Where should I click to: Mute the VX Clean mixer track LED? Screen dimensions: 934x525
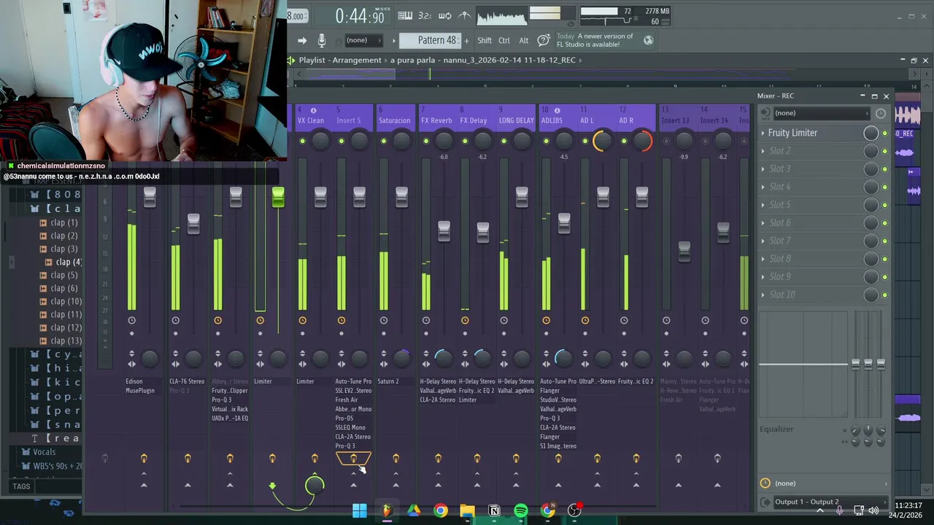[x=302, y=141]
